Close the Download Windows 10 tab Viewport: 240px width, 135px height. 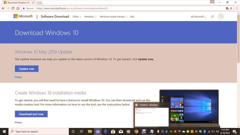tap(33, 3)
